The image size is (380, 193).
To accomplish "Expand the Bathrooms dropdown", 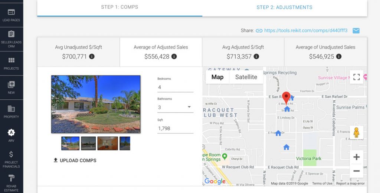I will [175, 107].
